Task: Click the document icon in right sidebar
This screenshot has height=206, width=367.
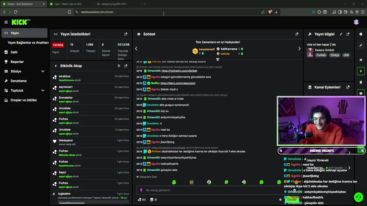Action: [361, 82]
